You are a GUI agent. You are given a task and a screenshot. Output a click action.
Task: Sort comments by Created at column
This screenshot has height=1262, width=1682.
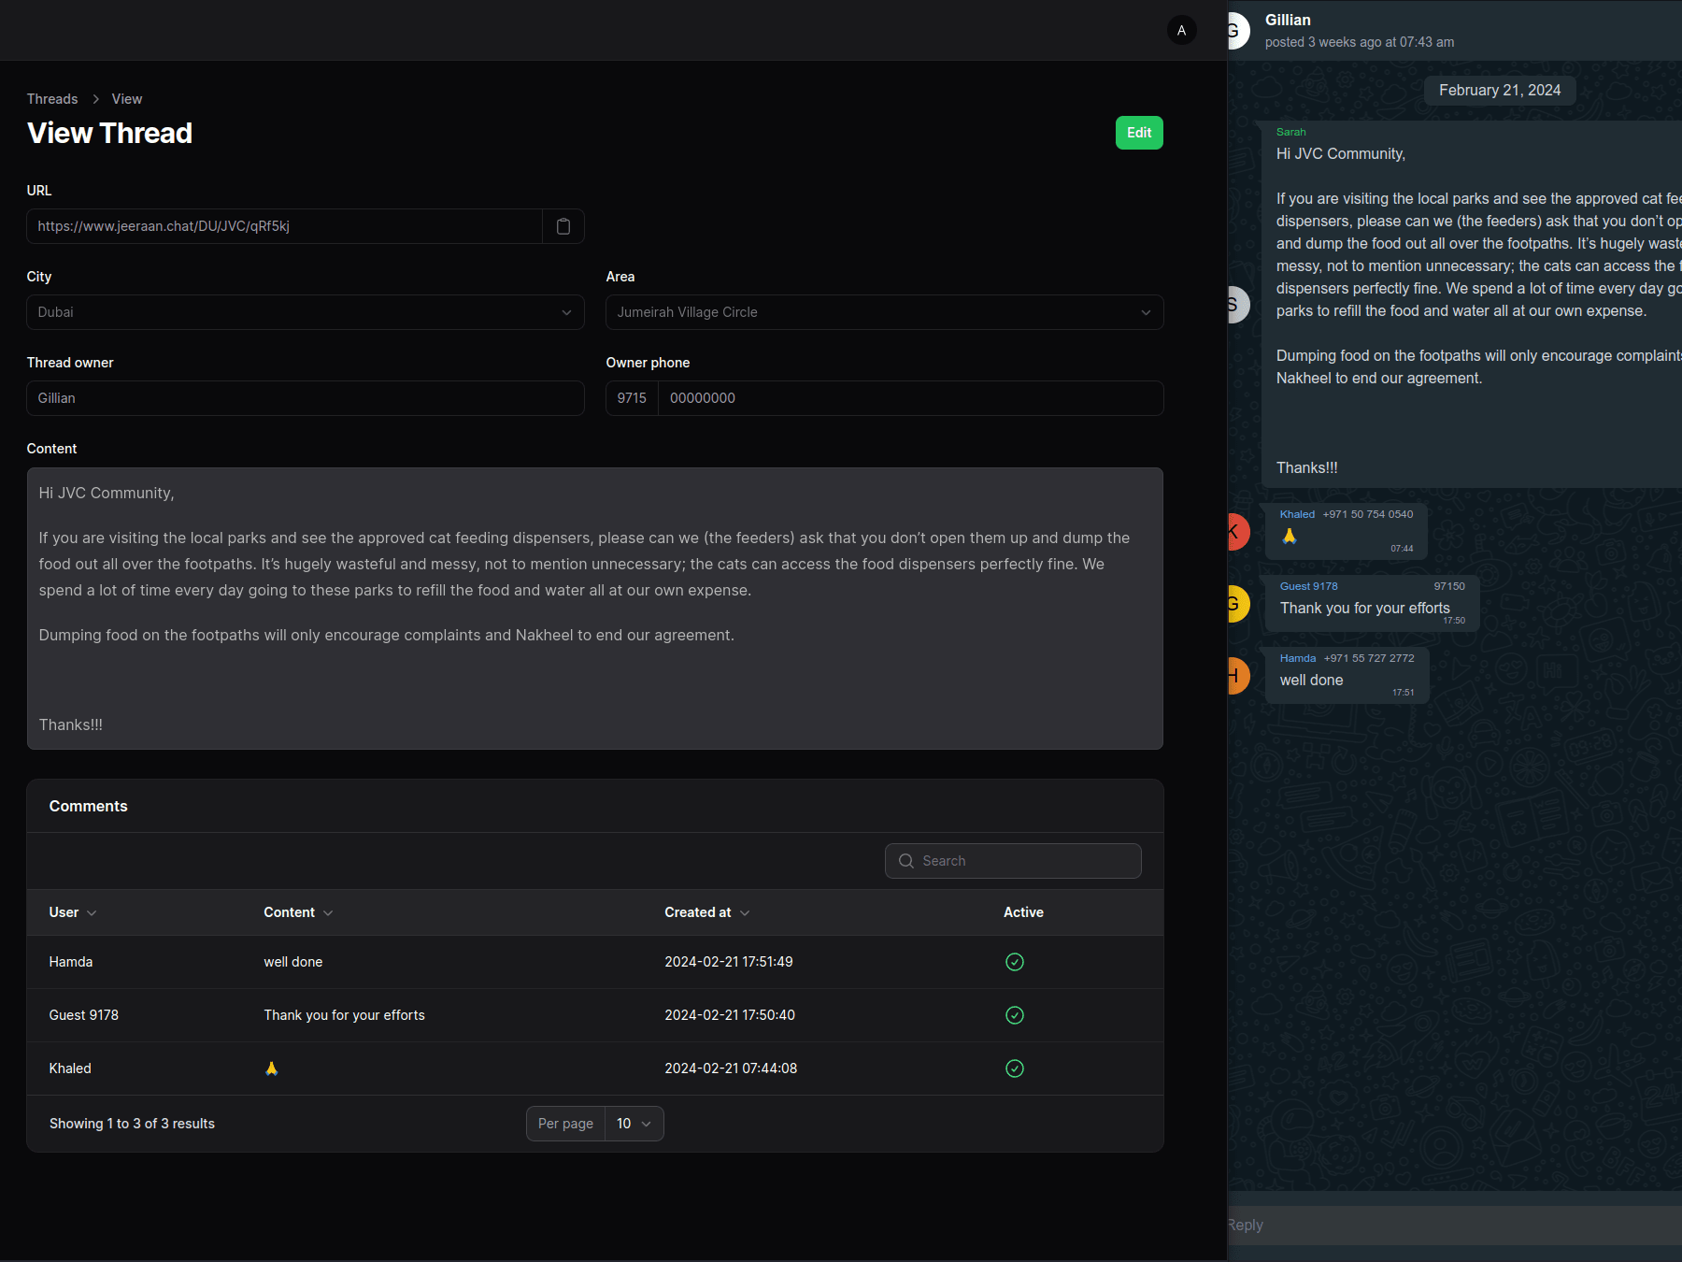point(706,912)
